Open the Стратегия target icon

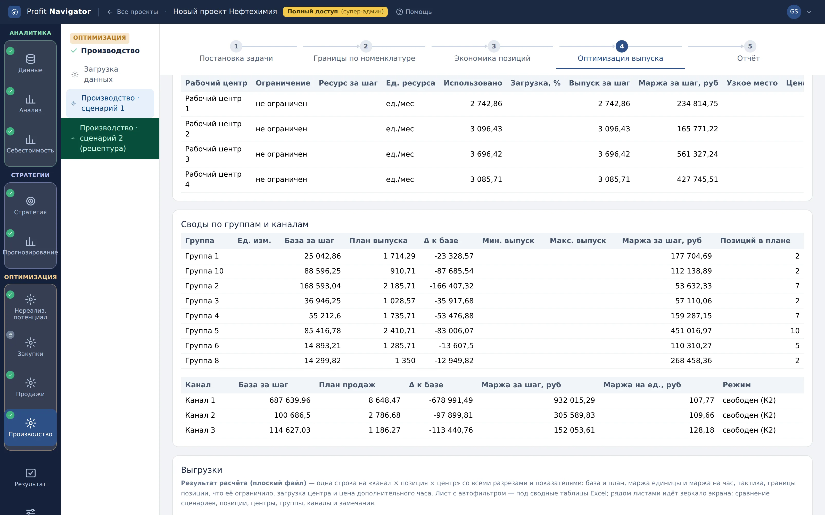[30, 201]
